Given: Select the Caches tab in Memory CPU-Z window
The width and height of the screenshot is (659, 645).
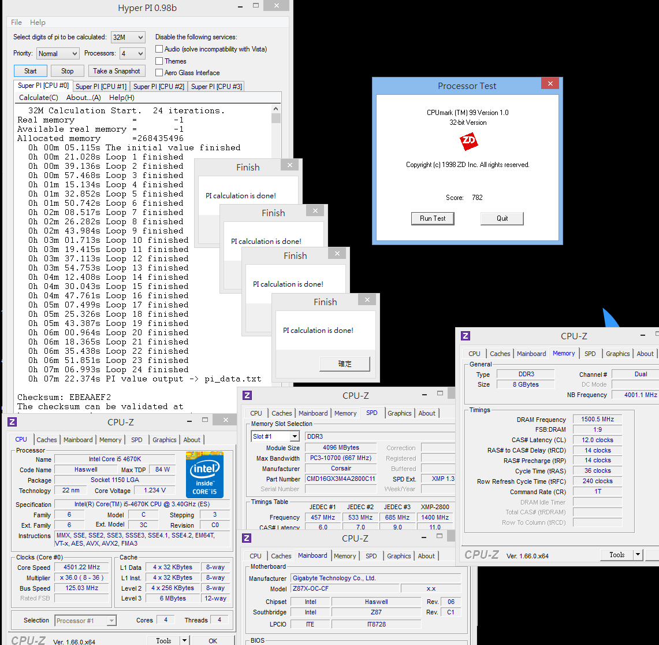Looking at the screenshot, I should 500,354.
